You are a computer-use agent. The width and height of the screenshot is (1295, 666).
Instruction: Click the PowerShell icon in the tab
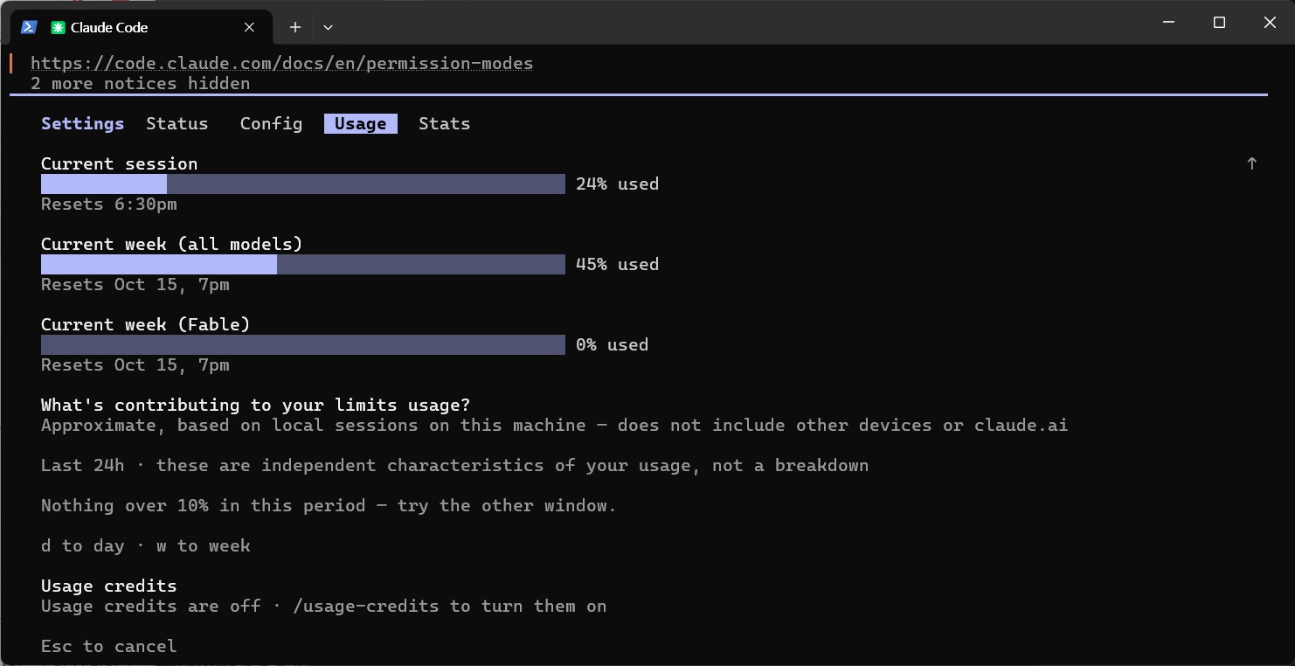(x=29, y=27)
